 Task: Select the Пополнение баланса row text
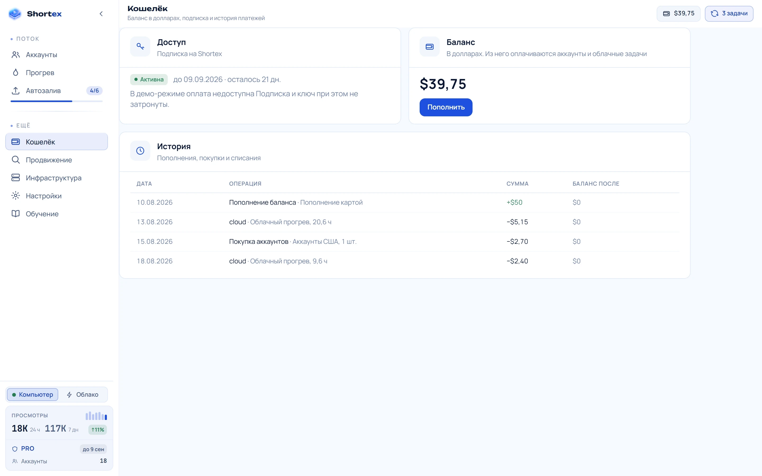coord(263,202)
